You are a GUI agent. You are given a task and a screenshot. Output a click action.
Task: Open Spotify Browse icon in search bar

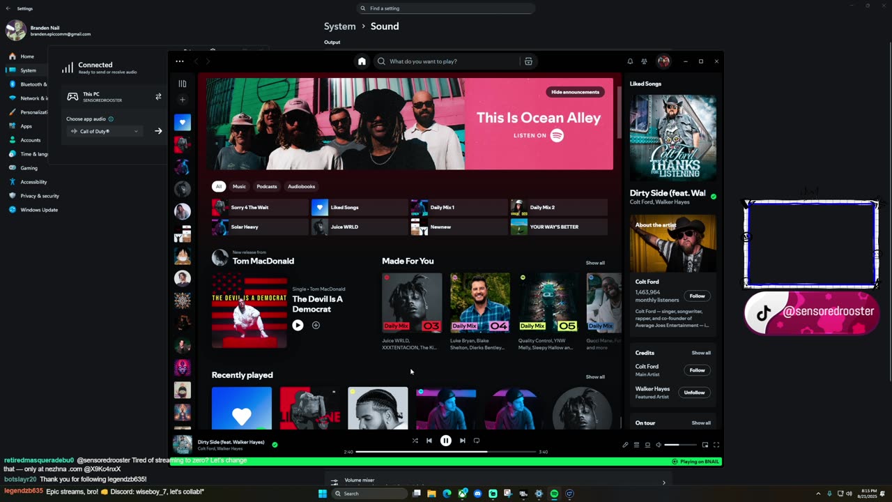pos(528,61)
